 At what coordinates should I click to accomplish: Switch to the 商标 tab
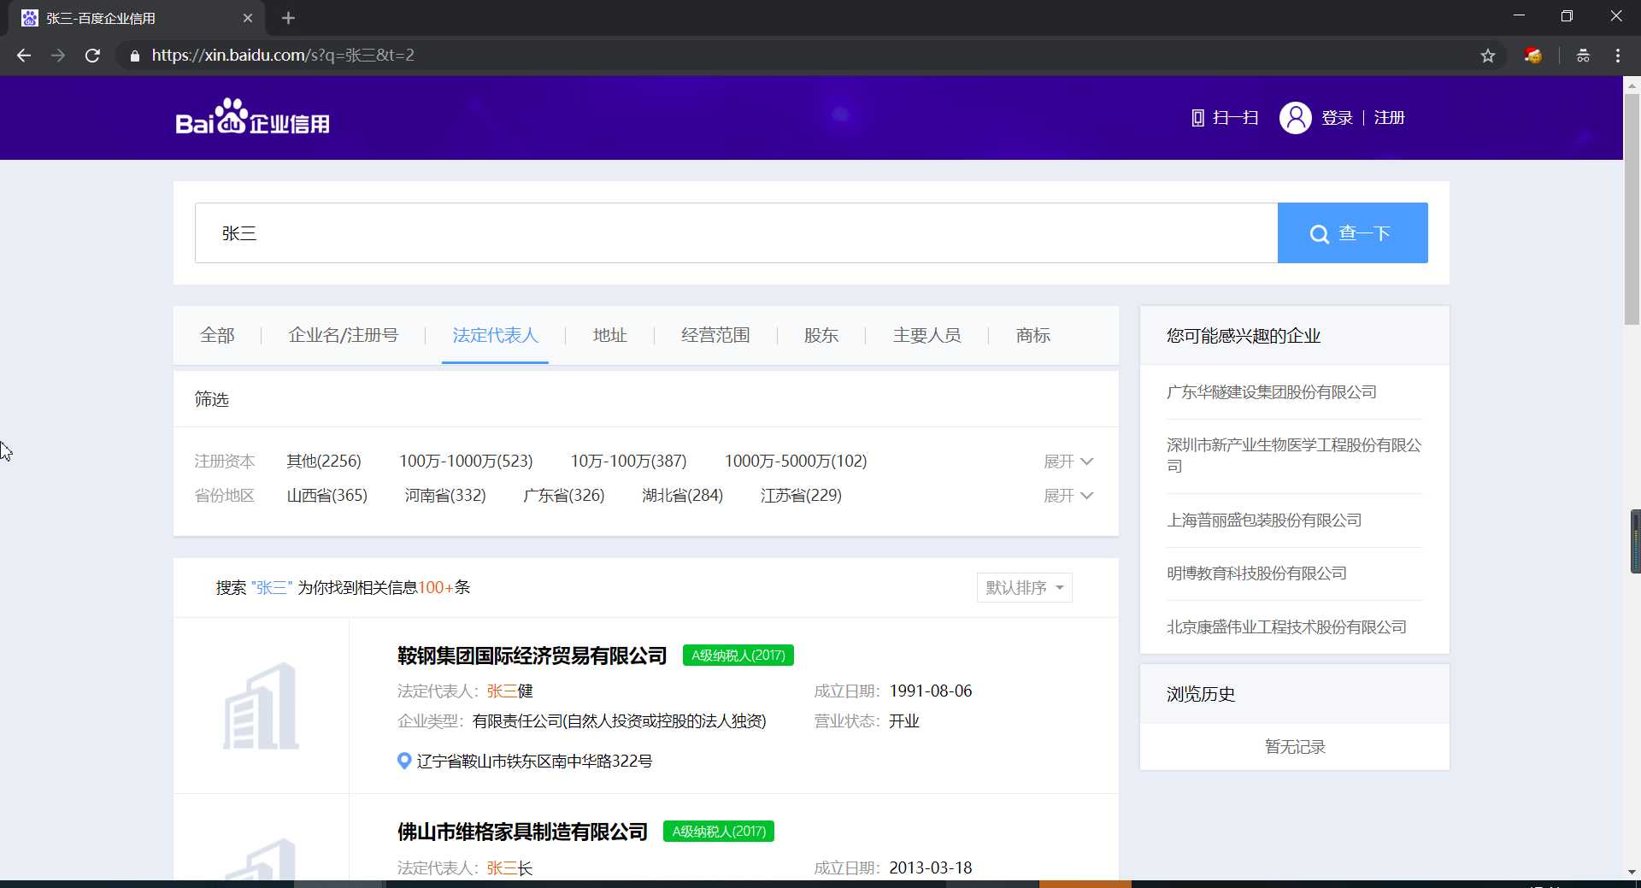1032,335
